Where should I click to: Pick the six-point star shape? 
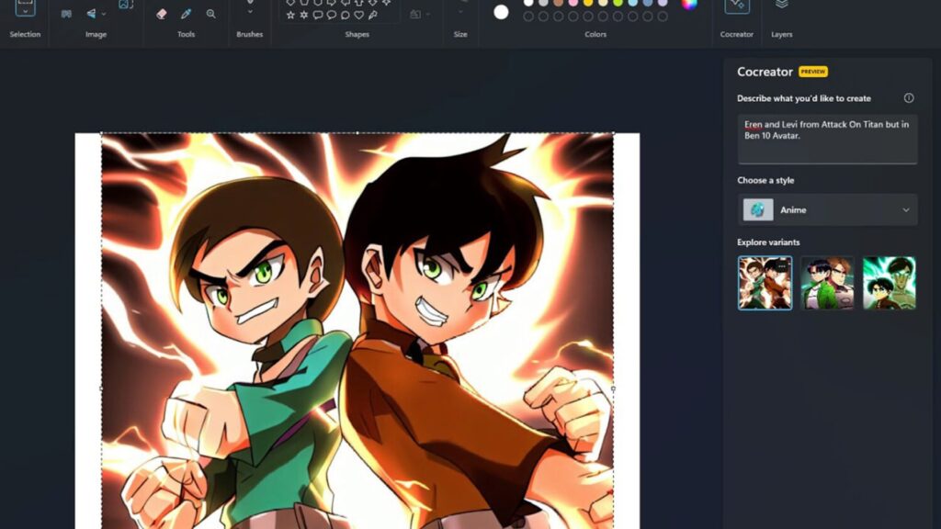click(303, 15)
